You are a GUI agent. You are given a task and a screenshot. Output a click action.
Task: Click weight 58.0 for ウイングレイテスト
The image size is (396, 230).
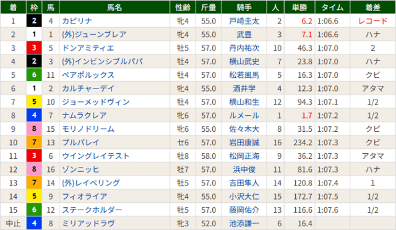(x=209, y=156)
